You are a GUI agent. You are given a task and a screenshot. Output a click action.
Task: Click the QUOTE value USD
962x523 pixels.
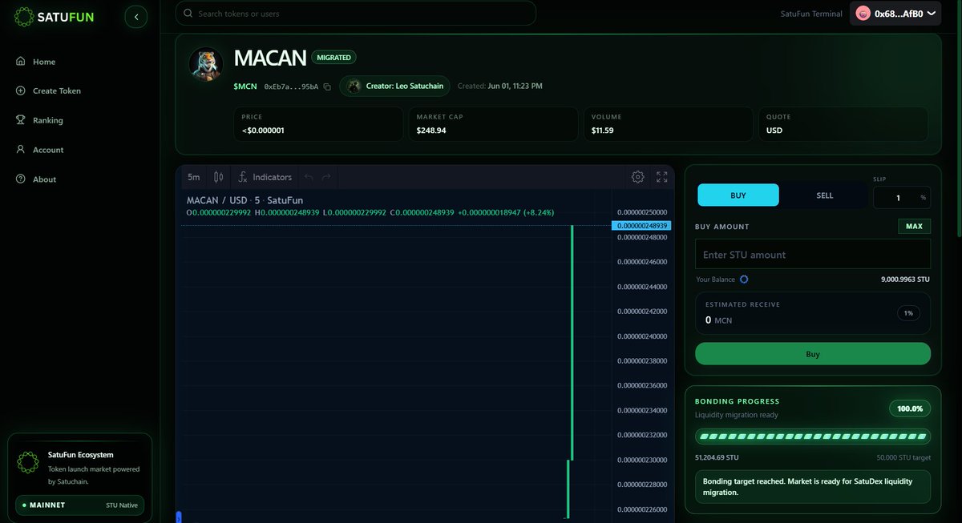[x=774, y=130]
